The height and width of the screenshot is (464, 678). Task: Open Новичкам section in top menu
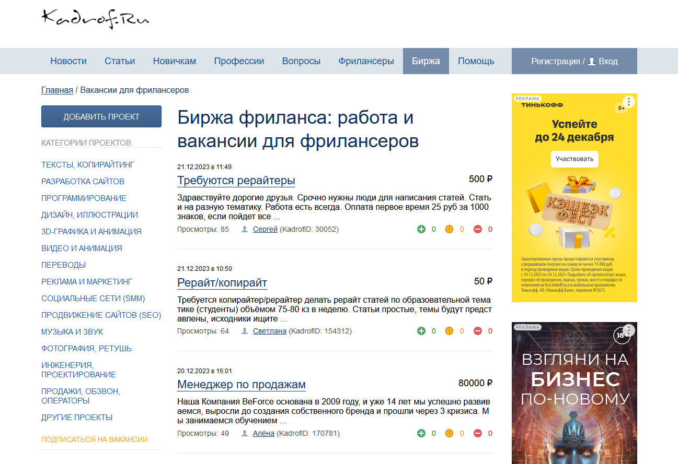(175, 61)
